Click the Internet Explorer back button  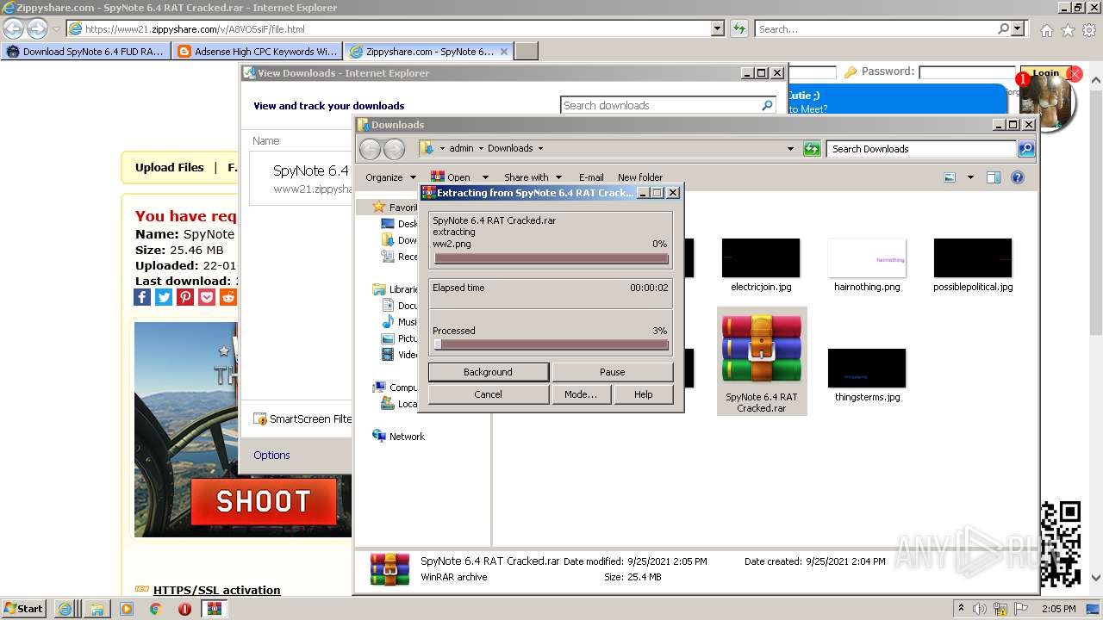click(14, 28)
